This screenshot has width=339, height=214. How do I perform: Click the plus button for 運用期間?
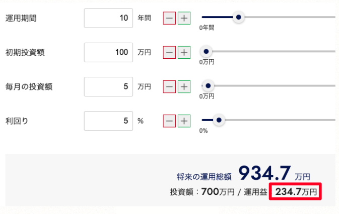tap(184, 18)
